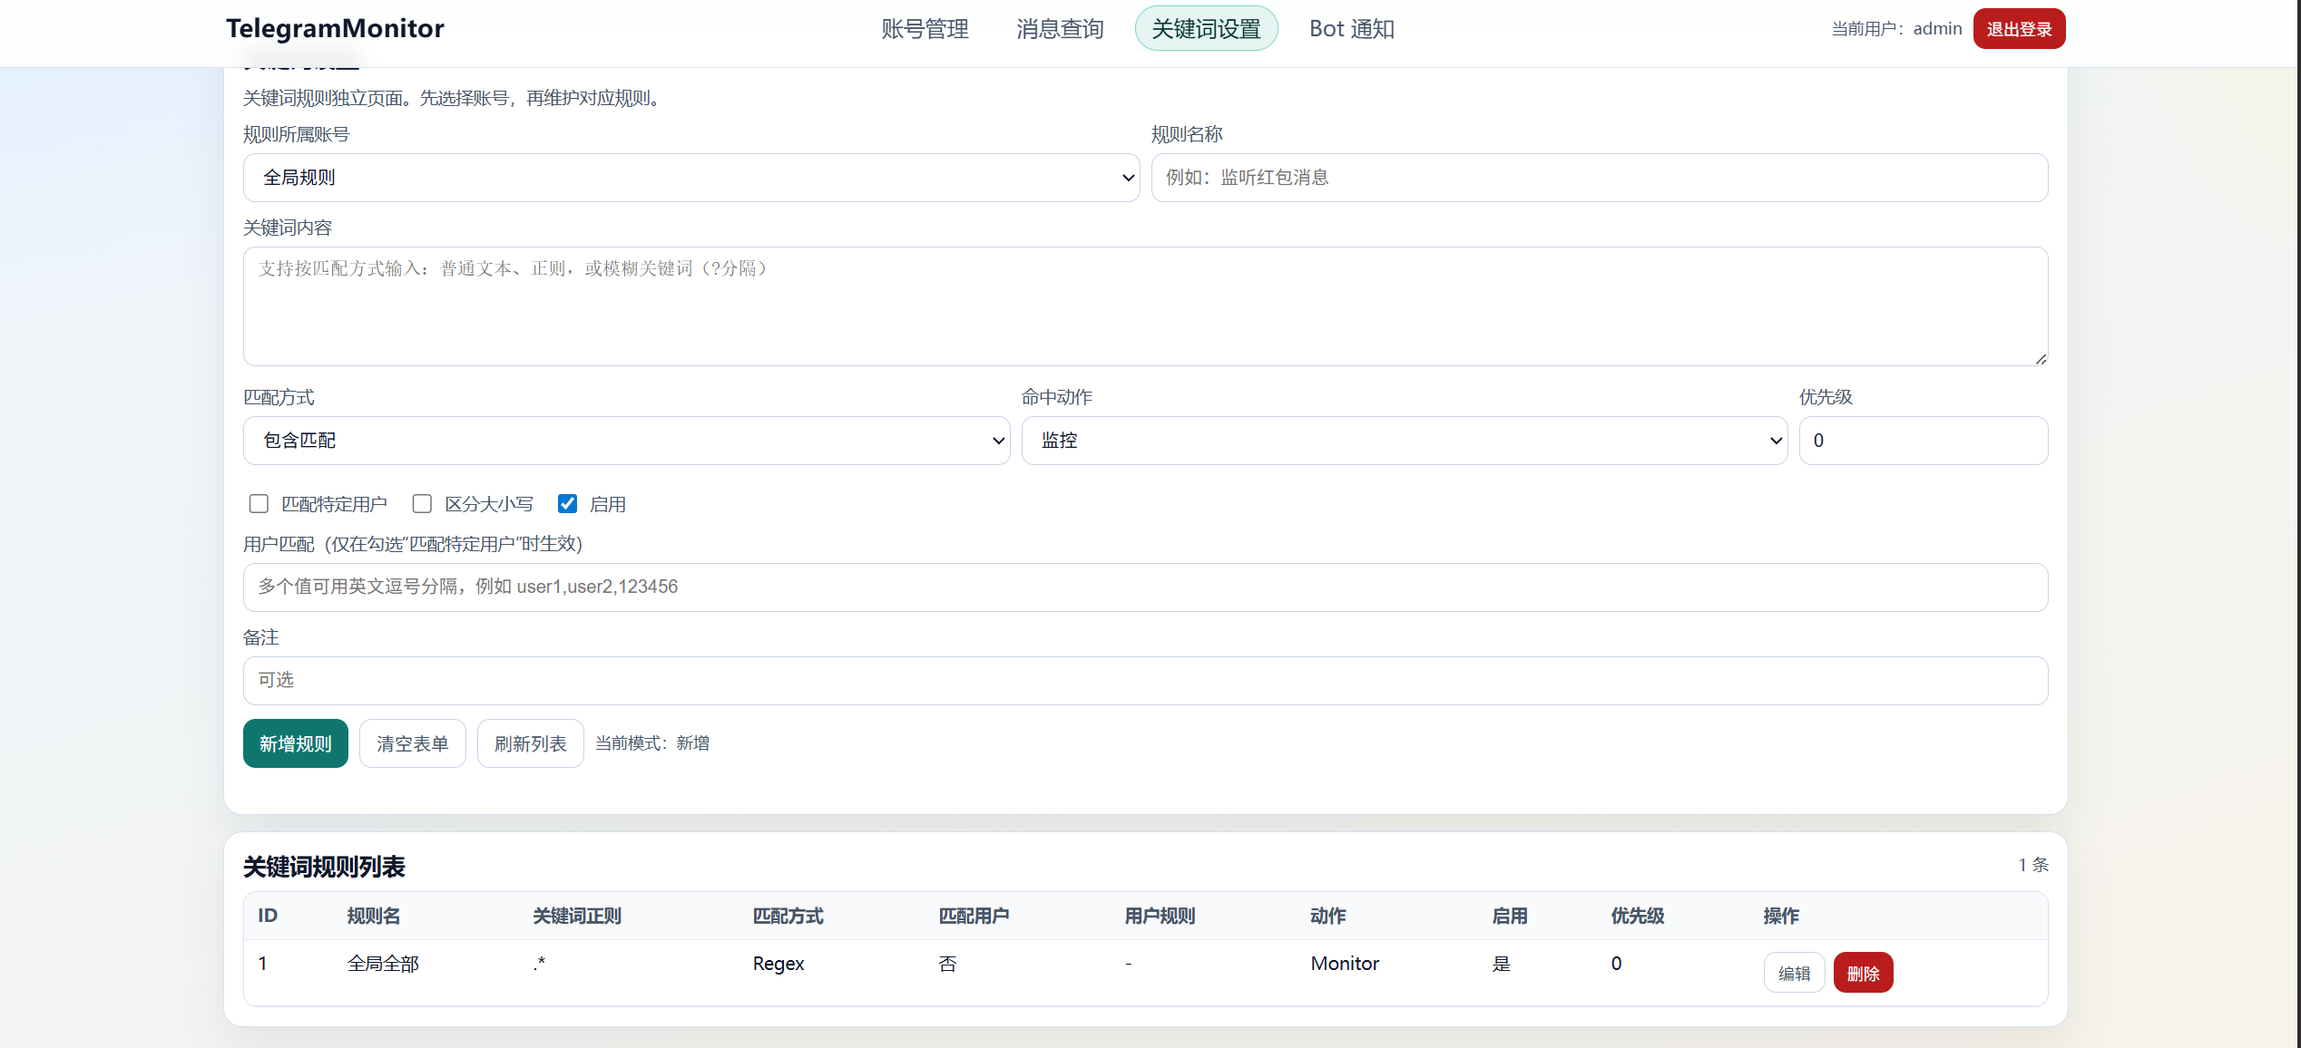Enable the 区分大小写 checkbox
This screenshot has width=2301, height=1048.
(x=422, y=503)
